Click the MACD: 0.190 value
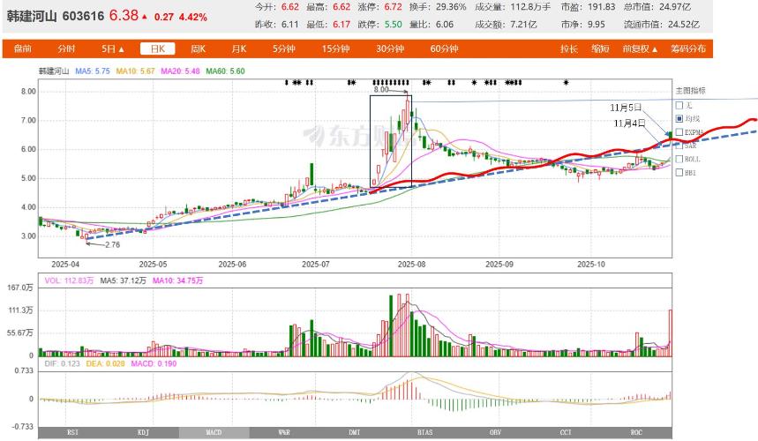This screenshot has height=441, width=758. point(154,363)
